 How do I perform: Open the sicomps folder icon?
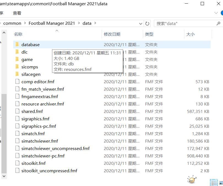pyautogui.click(x=17, y=67)
